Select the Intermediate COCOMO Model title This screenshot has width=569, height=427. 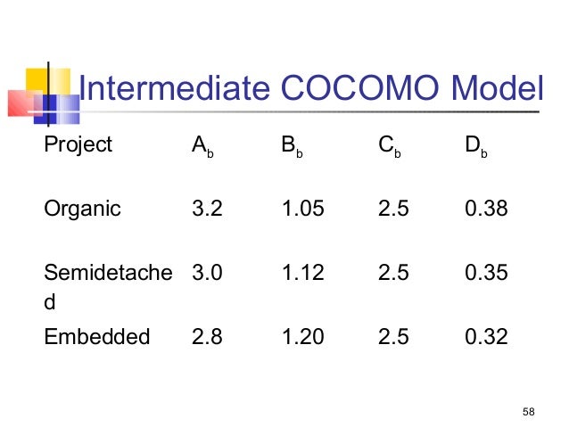click(x=310, y=89)
